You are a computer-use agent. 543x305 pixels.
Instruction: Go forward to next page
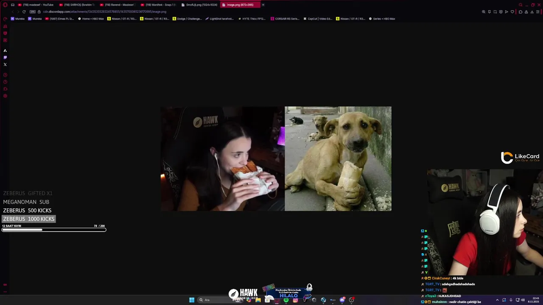18,12
